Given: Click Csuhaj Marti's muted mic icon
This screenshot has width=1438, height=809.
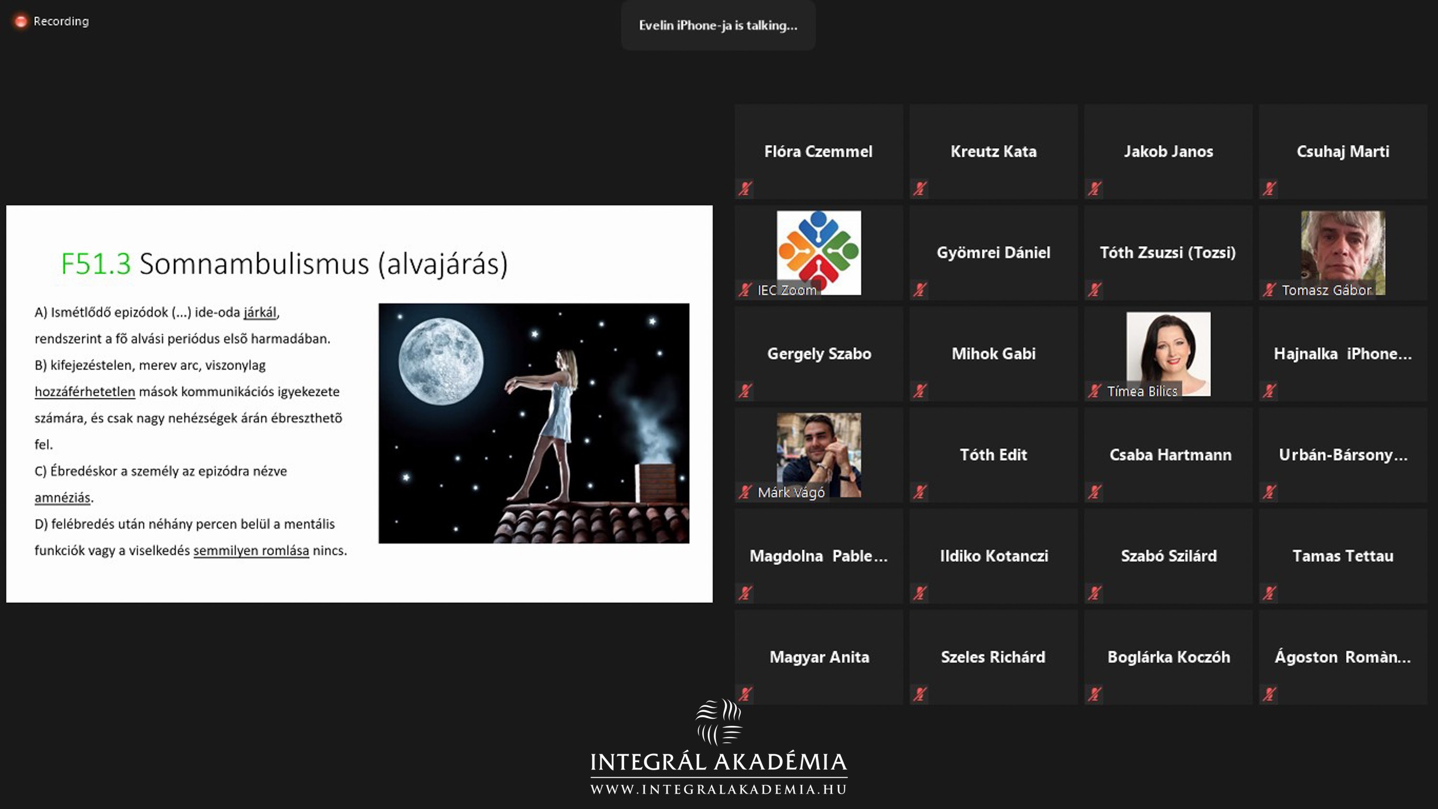Looking at the screenshot, I should tap(1269, 189).
